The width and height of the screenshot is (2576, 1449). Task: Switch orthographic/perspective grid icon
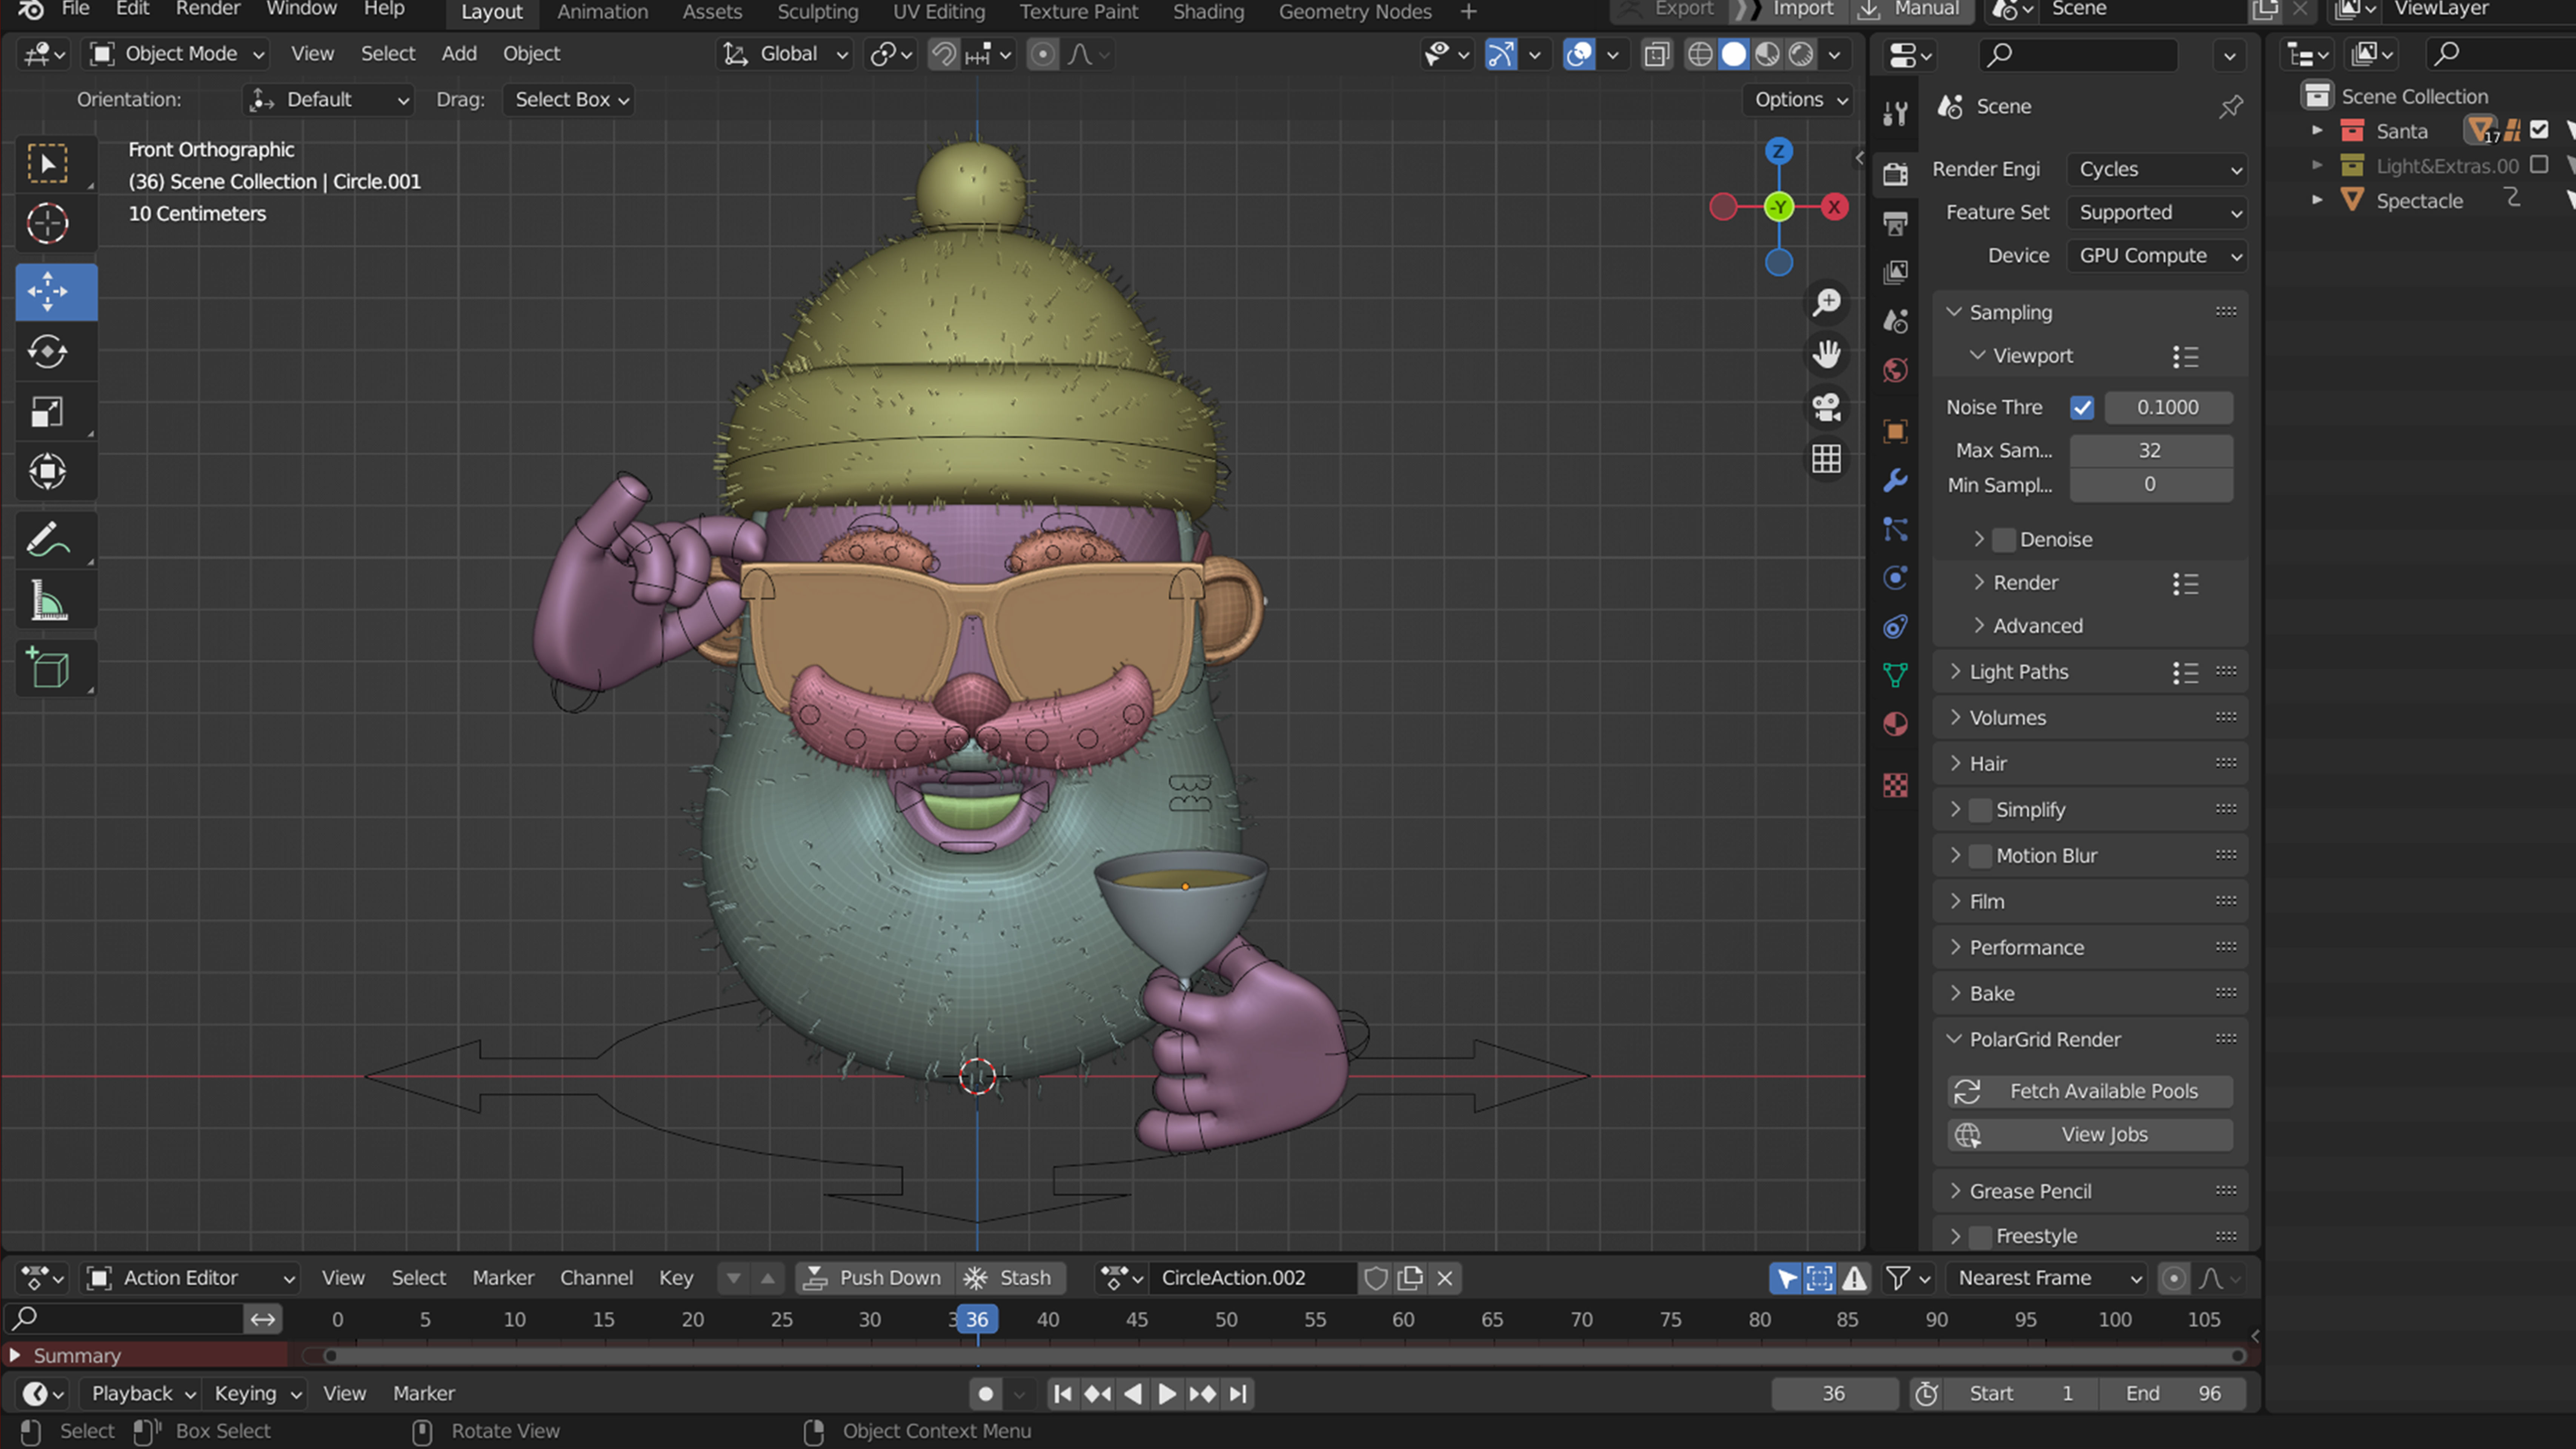coord(1827,459)
